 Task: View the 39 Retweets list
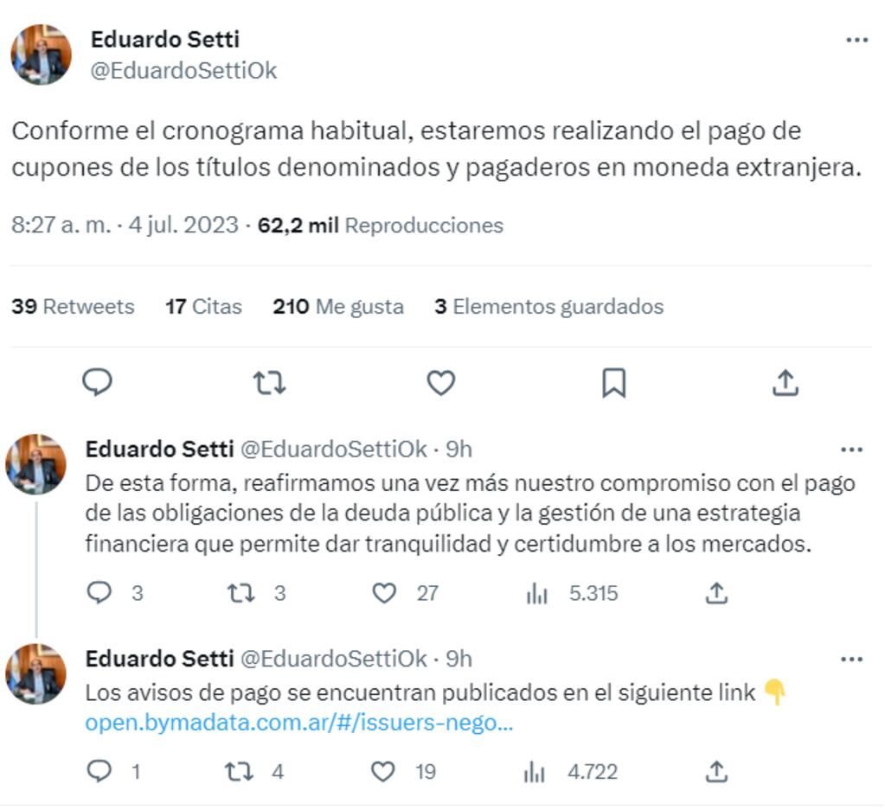coord(72,306)
